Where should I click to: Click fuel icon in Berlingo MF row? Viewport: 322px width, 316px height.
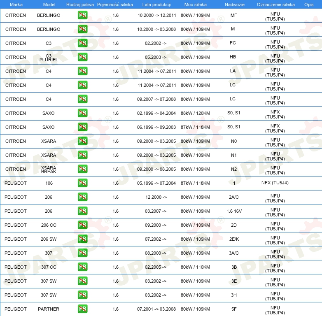[x=82, y=15]
